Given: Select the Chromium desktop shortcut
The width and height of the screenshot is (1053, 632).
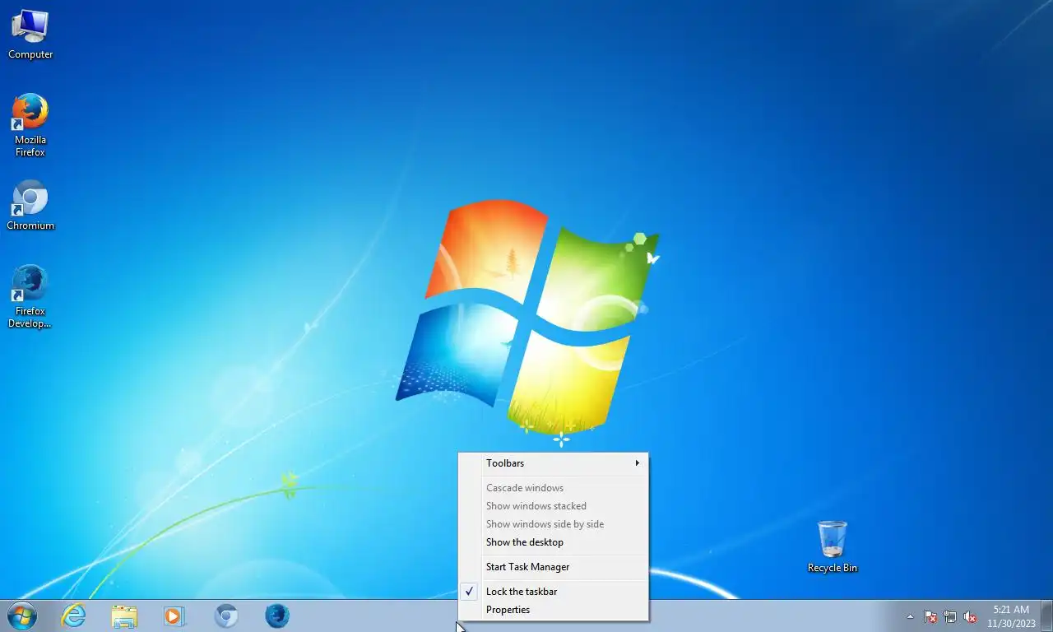Looking at the screenshot, I should tap(30, 205).
